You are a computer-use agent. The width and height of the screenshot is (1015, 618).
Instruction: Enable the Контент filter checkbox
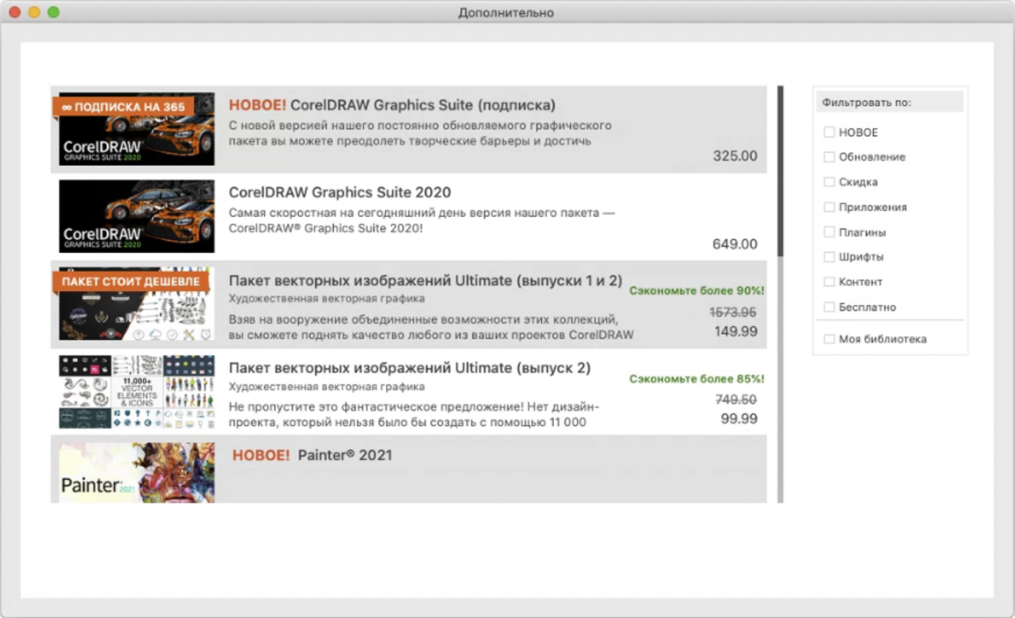point(829,282)
